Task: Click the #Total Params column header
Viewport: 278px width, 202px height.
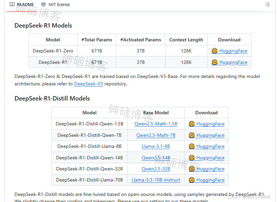Action: (x=97, y=40)
